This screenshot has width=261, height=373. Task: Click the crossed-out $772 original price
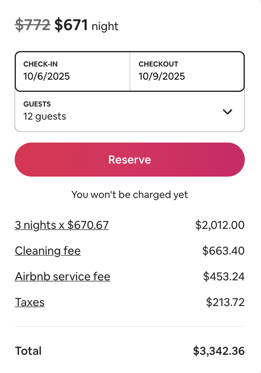[32, 25]
